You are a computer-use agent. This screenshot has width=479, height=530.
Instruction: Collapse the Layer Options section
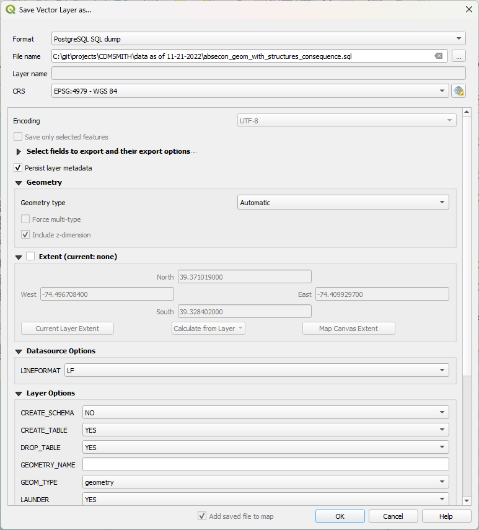[19, 394]
